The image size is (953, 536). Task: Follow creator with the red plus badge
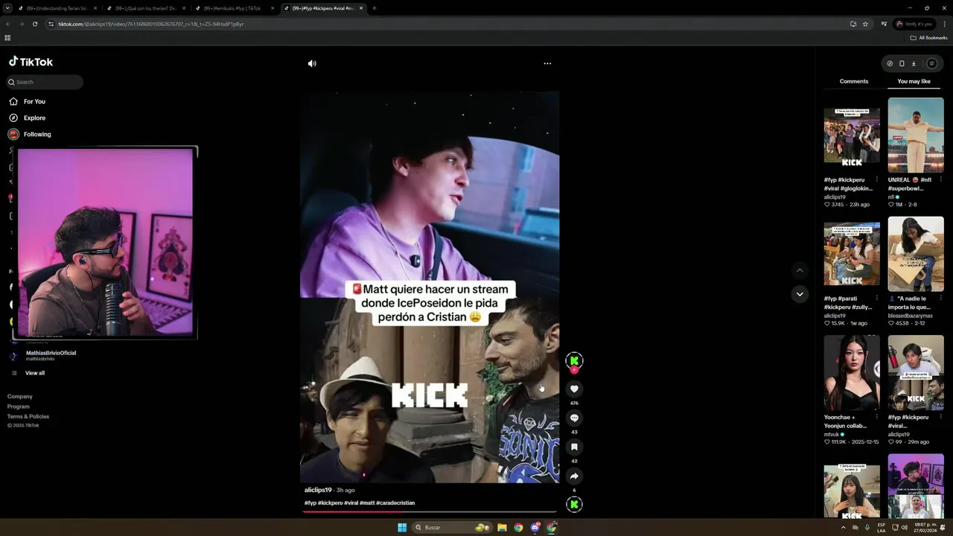coord(574,370)
